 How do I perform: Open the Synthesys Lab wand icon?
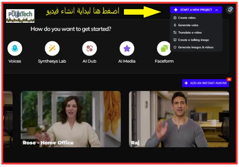pos(52,48)
